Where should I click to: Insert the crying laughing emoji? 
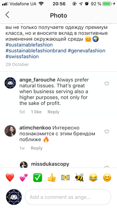(93, 178)
